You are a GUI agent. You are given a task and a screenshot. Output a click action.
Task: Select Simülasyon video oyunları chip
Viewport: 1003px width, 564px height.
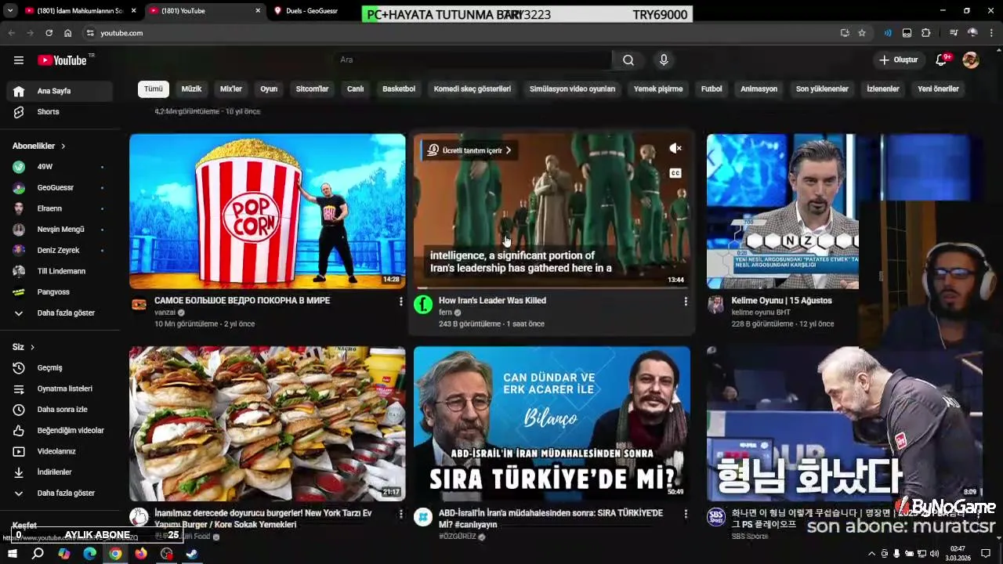[572, 89]
